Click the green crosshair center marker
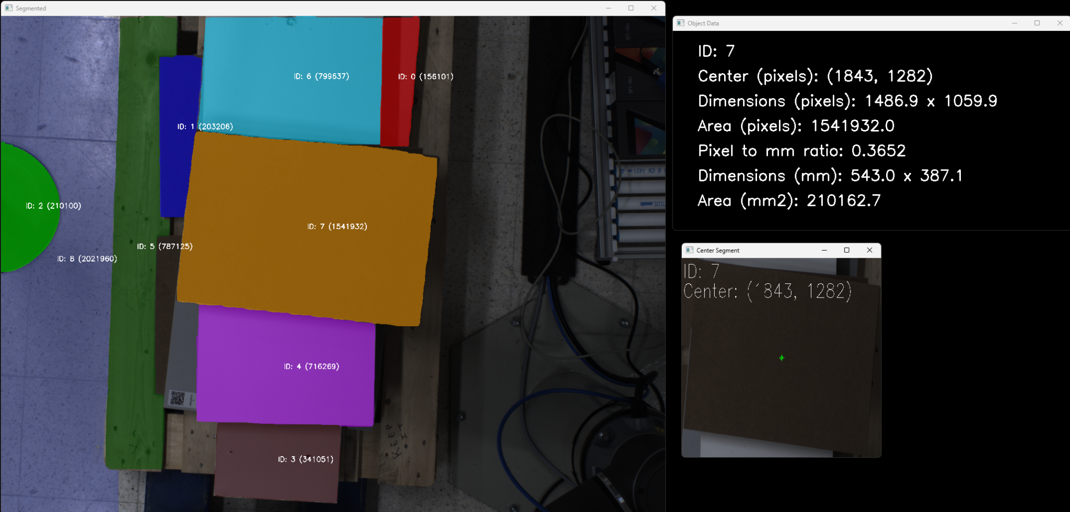This screenshot has height=512, width=1070. point(781,358)
